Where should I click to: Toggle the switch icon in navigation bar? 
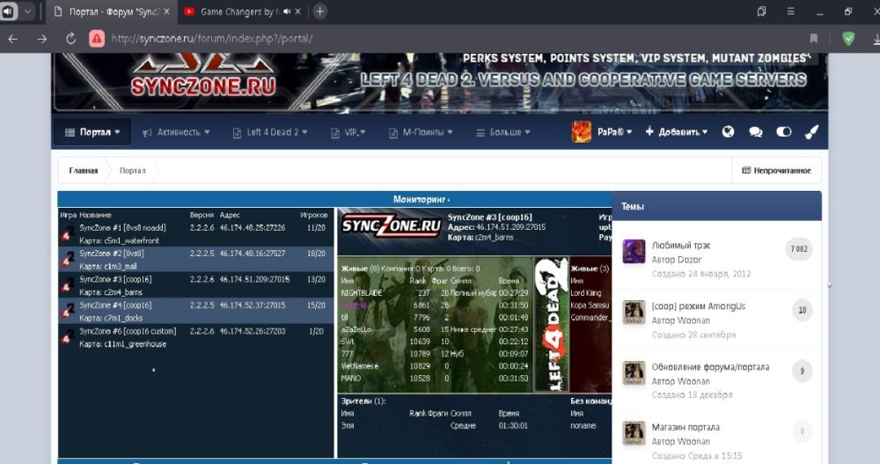pyautogui.click(x=783, y=132)
